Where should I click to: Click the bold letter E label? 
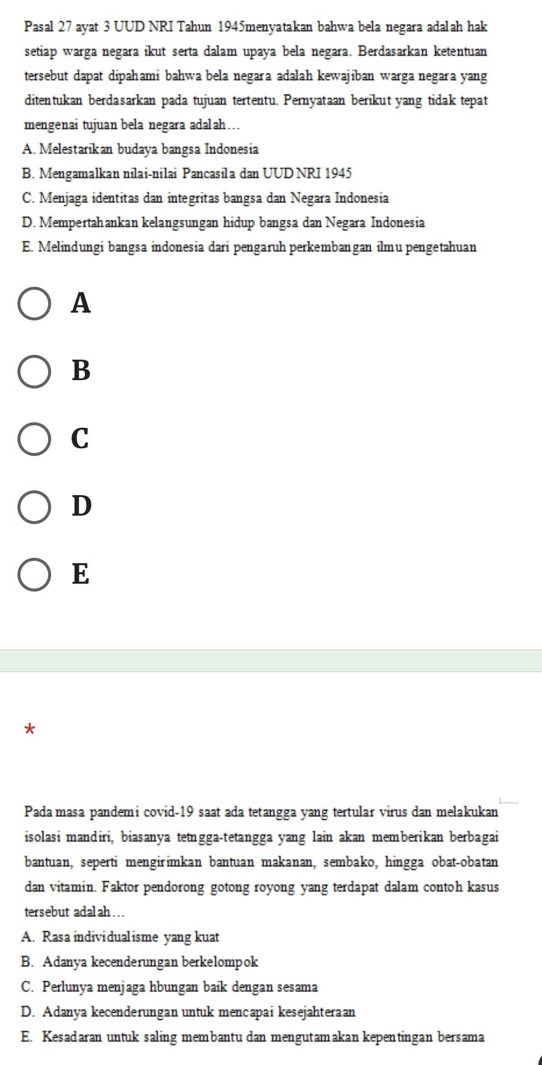(x=81, y=574)
